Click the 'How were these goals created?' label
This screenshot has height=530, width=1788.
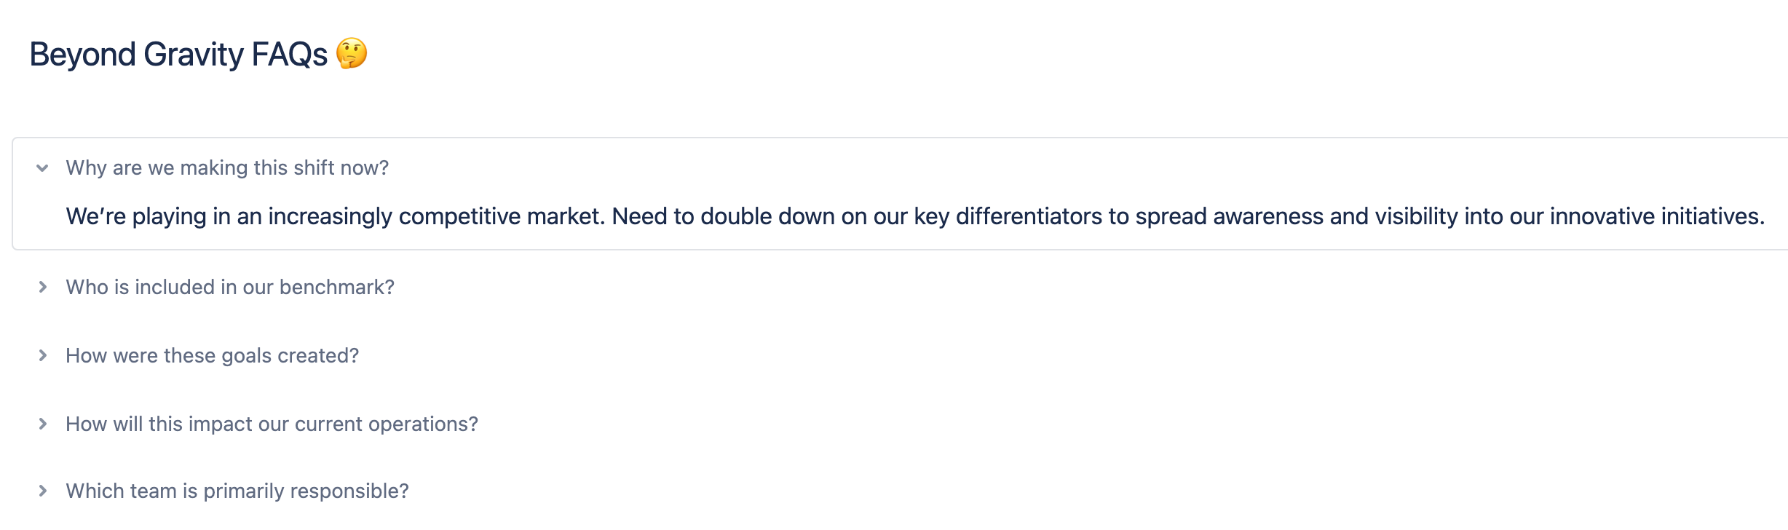pyautogui.click(x=213, y=355)
